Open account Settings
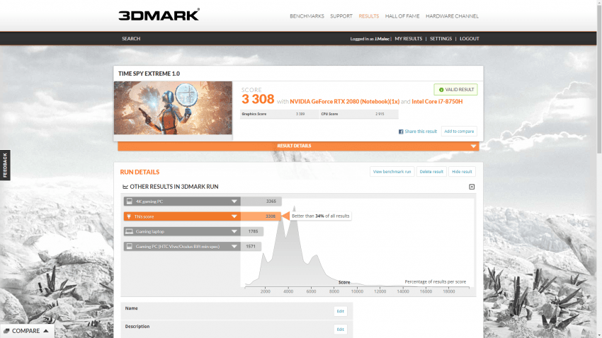The image size is (602, 338). tap(441, 39)
